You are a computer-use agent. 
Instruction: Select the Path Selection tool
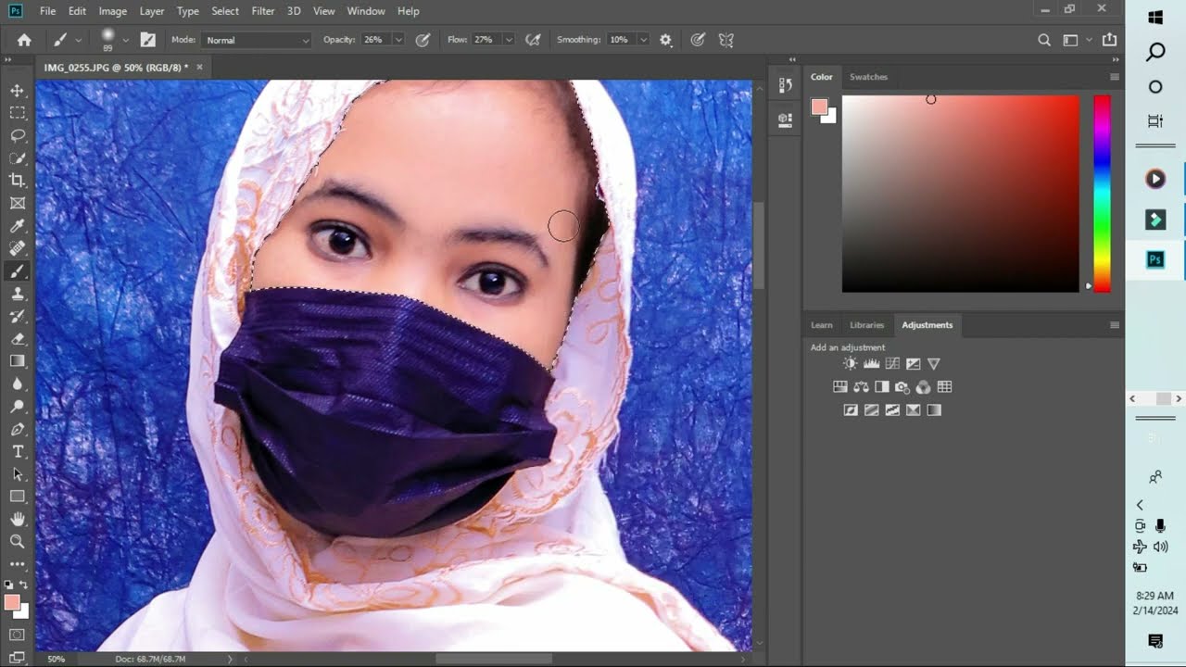point(17,474)
